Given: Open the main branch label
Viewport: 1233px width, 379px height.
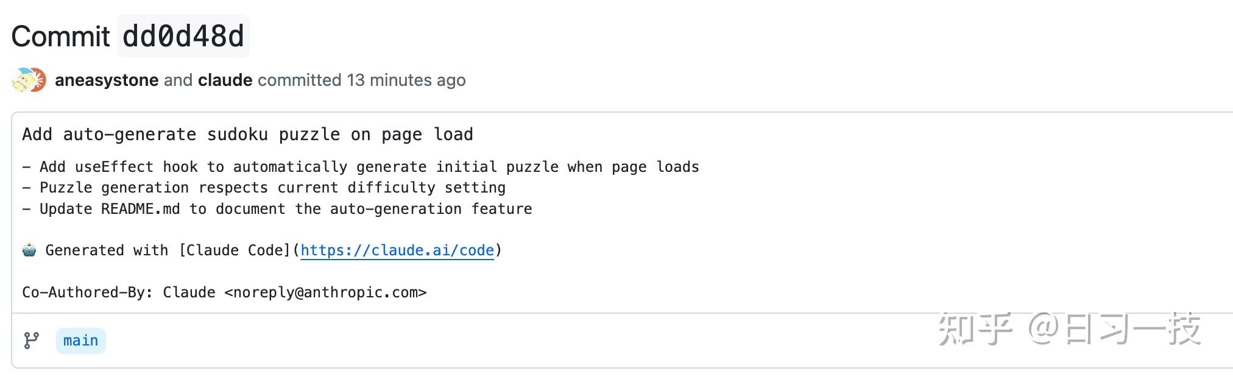Looking at the screenshot, I should (x=80, y=341).
